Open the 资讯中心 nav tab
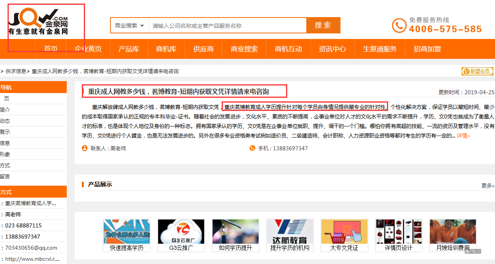495x264 pixels. coord(333,49)
